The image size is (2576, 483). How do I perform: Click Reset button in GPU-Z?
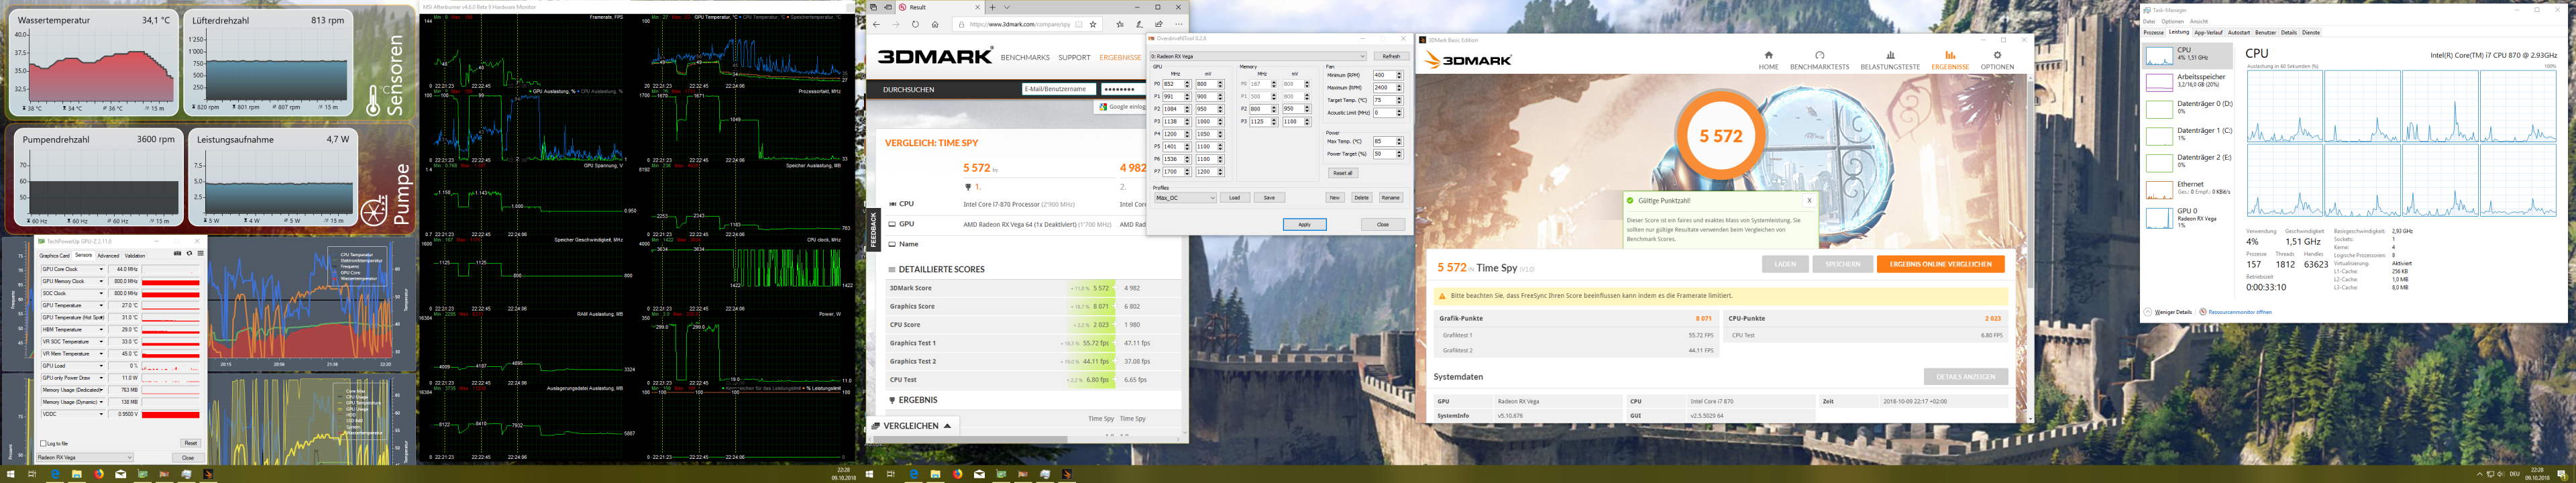click(x=190, y=443)
